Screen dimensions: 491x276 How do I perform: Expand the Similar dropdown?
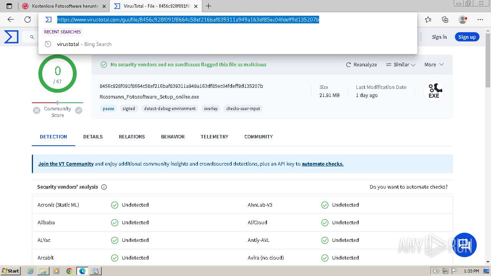400,65
